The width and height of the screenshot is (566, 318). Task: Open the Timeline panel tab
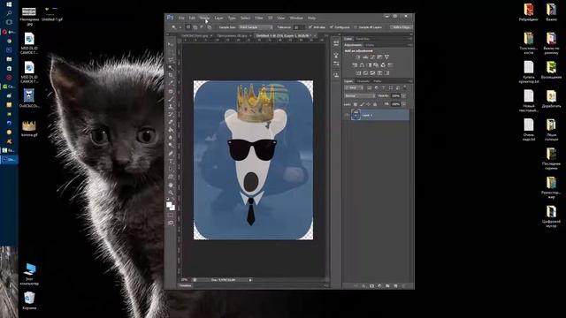(186, 285)
